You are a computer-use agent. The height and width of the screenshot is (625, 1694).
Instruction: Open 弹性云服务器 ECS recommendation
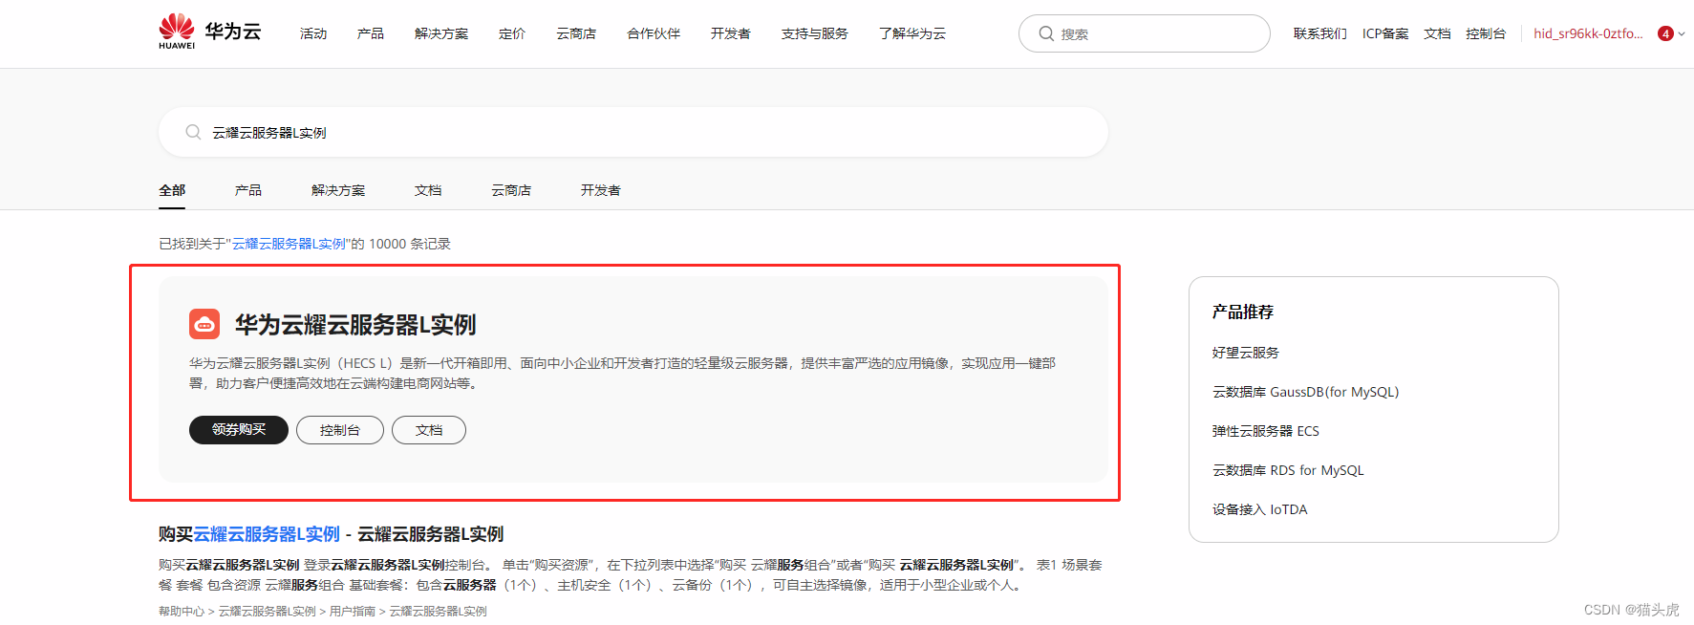tap(1266, 431)
